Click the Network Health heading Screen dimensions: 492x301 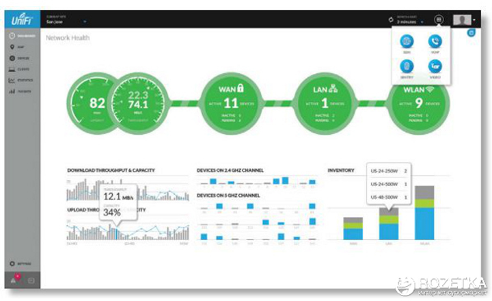pos(68,38)
